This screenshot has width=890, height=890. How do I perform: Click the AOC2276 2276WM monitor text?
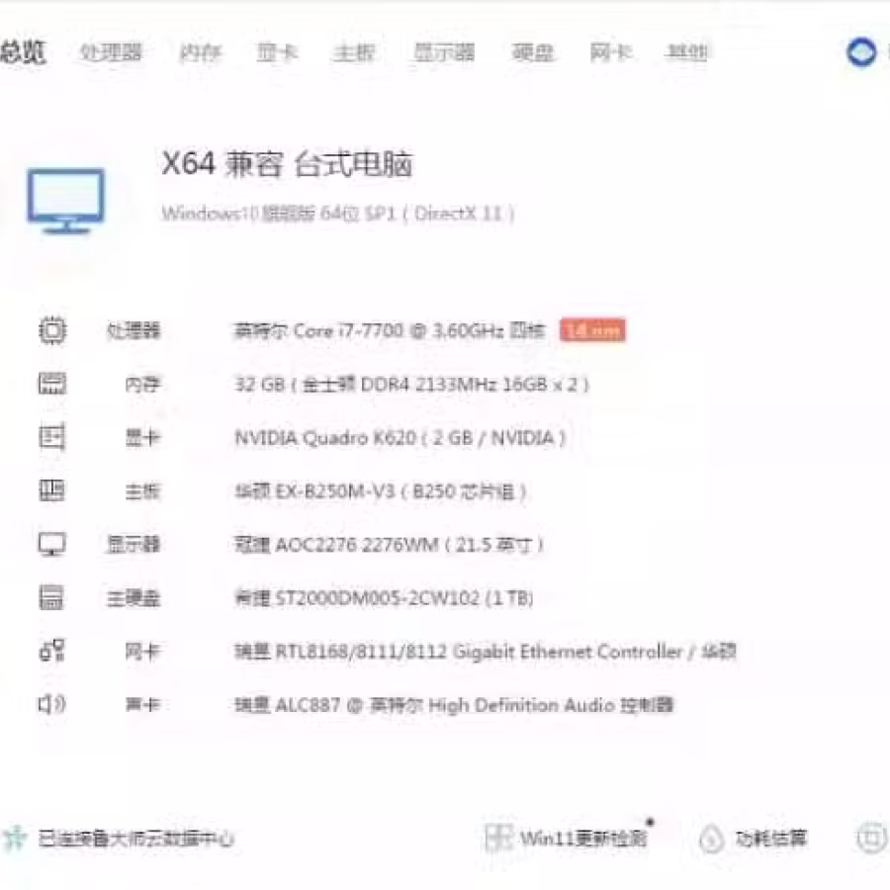coord(390,545)
